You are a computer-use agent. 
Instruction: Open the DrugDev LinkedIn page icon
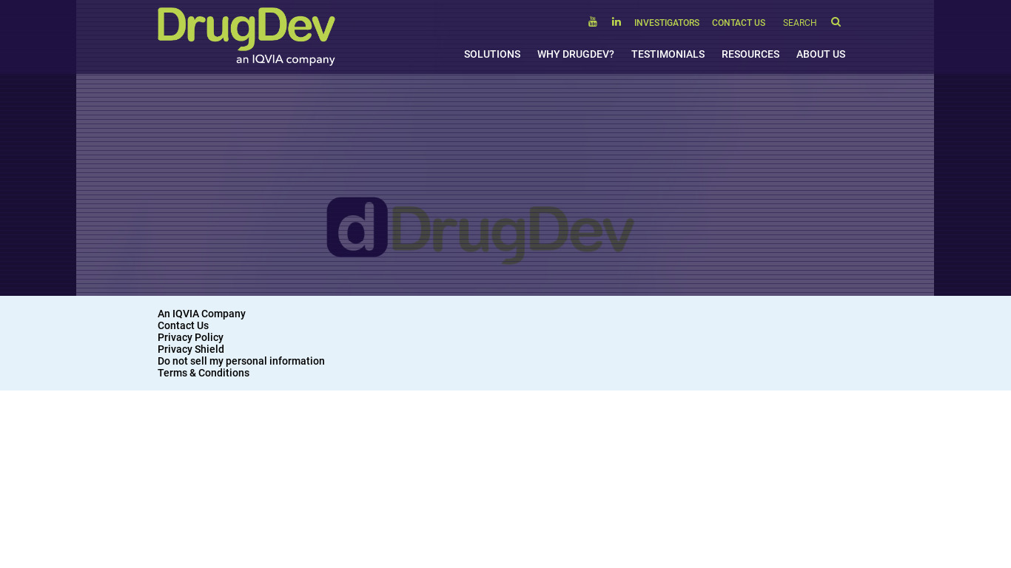pos(617,21)
